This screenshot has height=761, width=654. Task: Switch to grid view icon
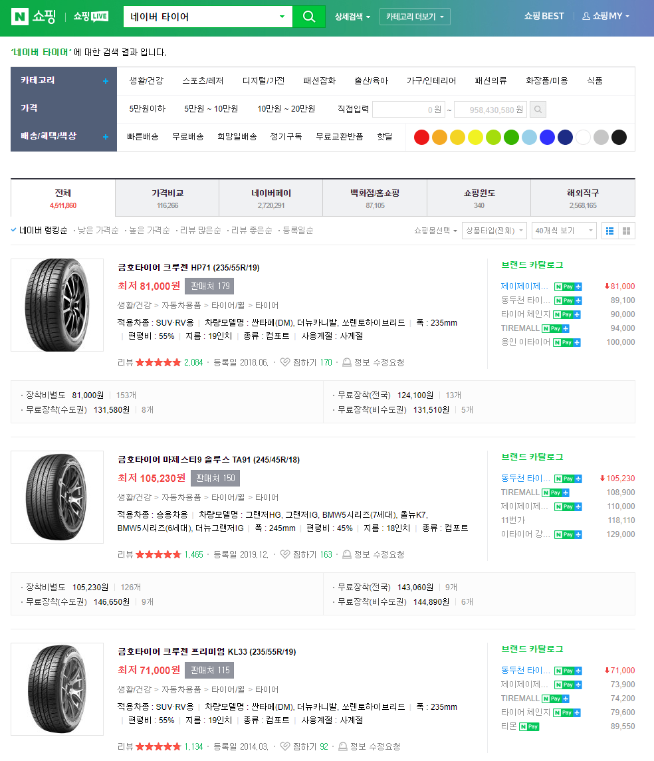pos(626,231)
